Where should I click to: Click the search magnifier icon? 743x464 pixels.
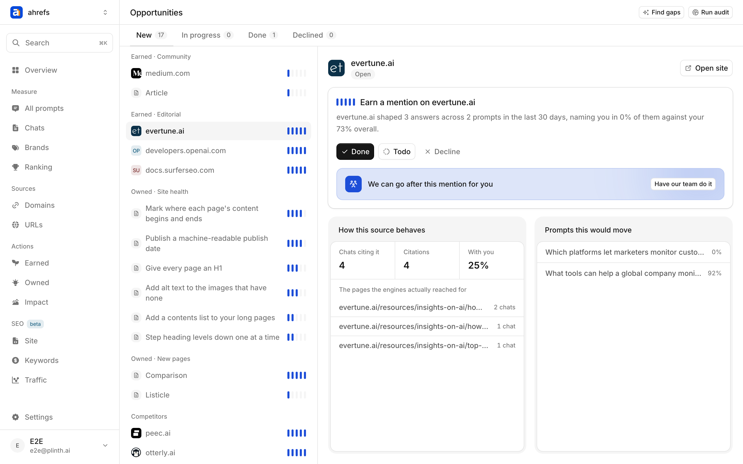(x=16, y=43)
